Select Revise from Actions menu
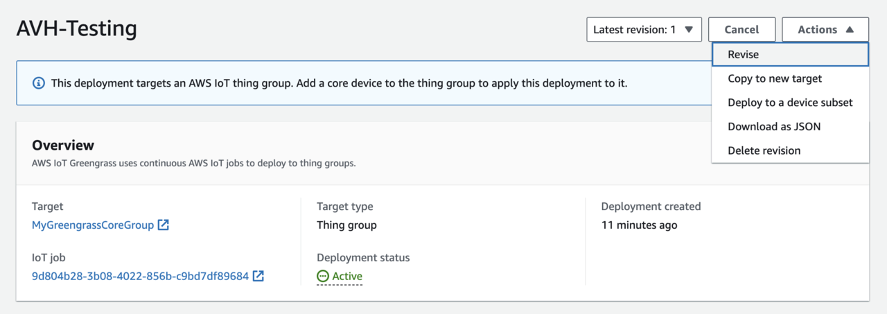 (790, 55)
